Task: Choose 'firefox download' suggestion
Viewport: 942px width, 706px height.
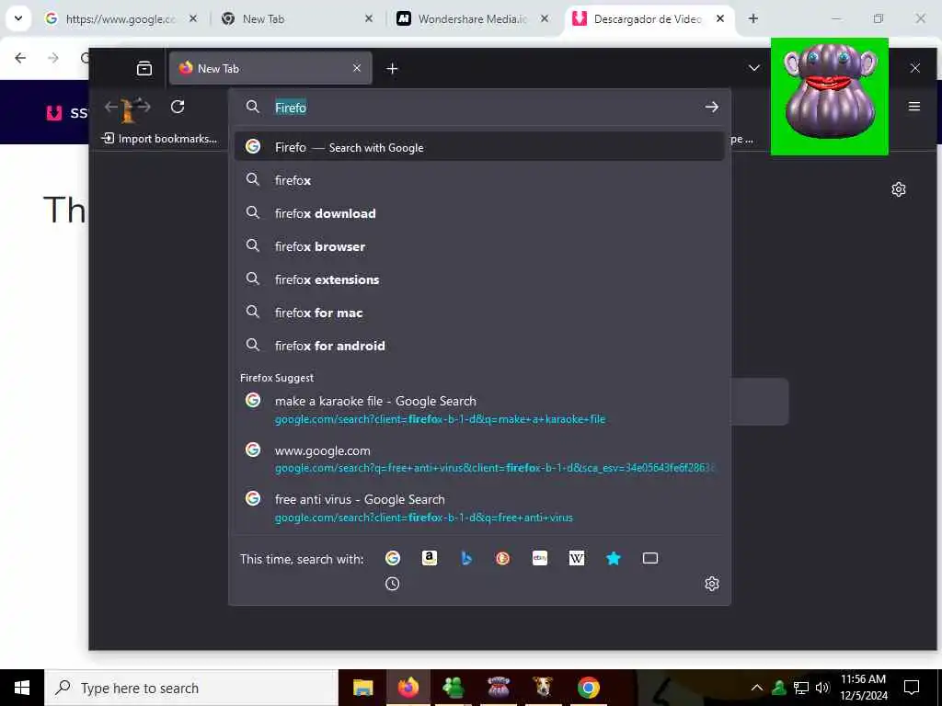Action: click(x=479, y=213)
